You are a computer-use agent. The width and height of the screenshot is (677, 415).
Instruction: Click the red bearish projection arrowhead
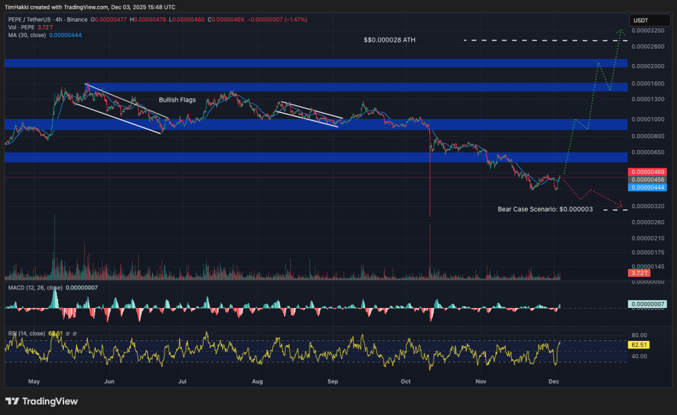pos(620,206)
